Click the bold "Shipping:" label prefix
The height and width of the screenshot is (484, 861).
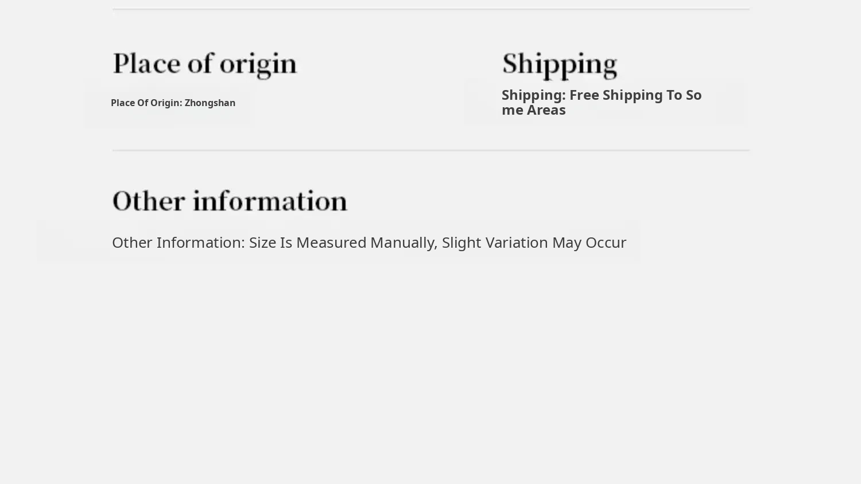tap(533, 95)
